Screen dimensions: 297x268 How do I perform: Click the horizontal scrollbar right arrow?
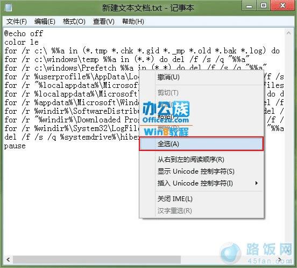click(280, 259)
